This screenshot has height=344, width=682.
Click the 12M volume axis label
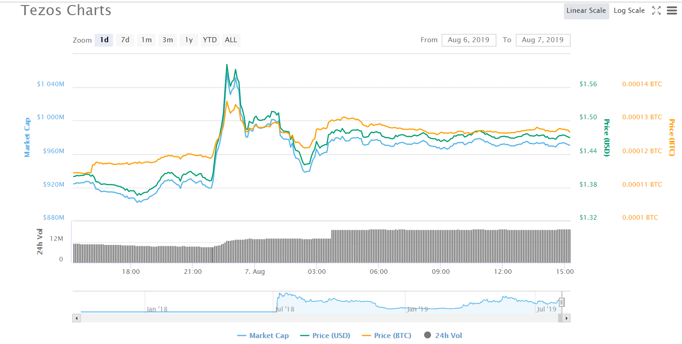(x=57, y=239)
